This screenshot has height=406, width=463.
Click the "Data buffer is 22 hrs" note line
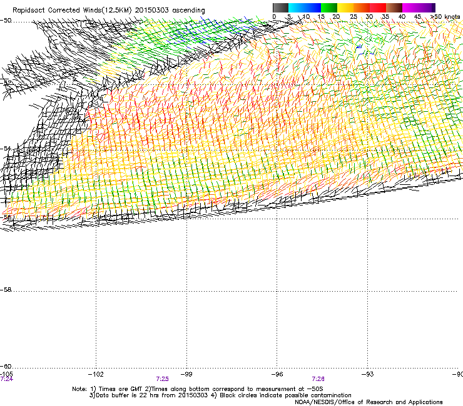pos(220,395)
